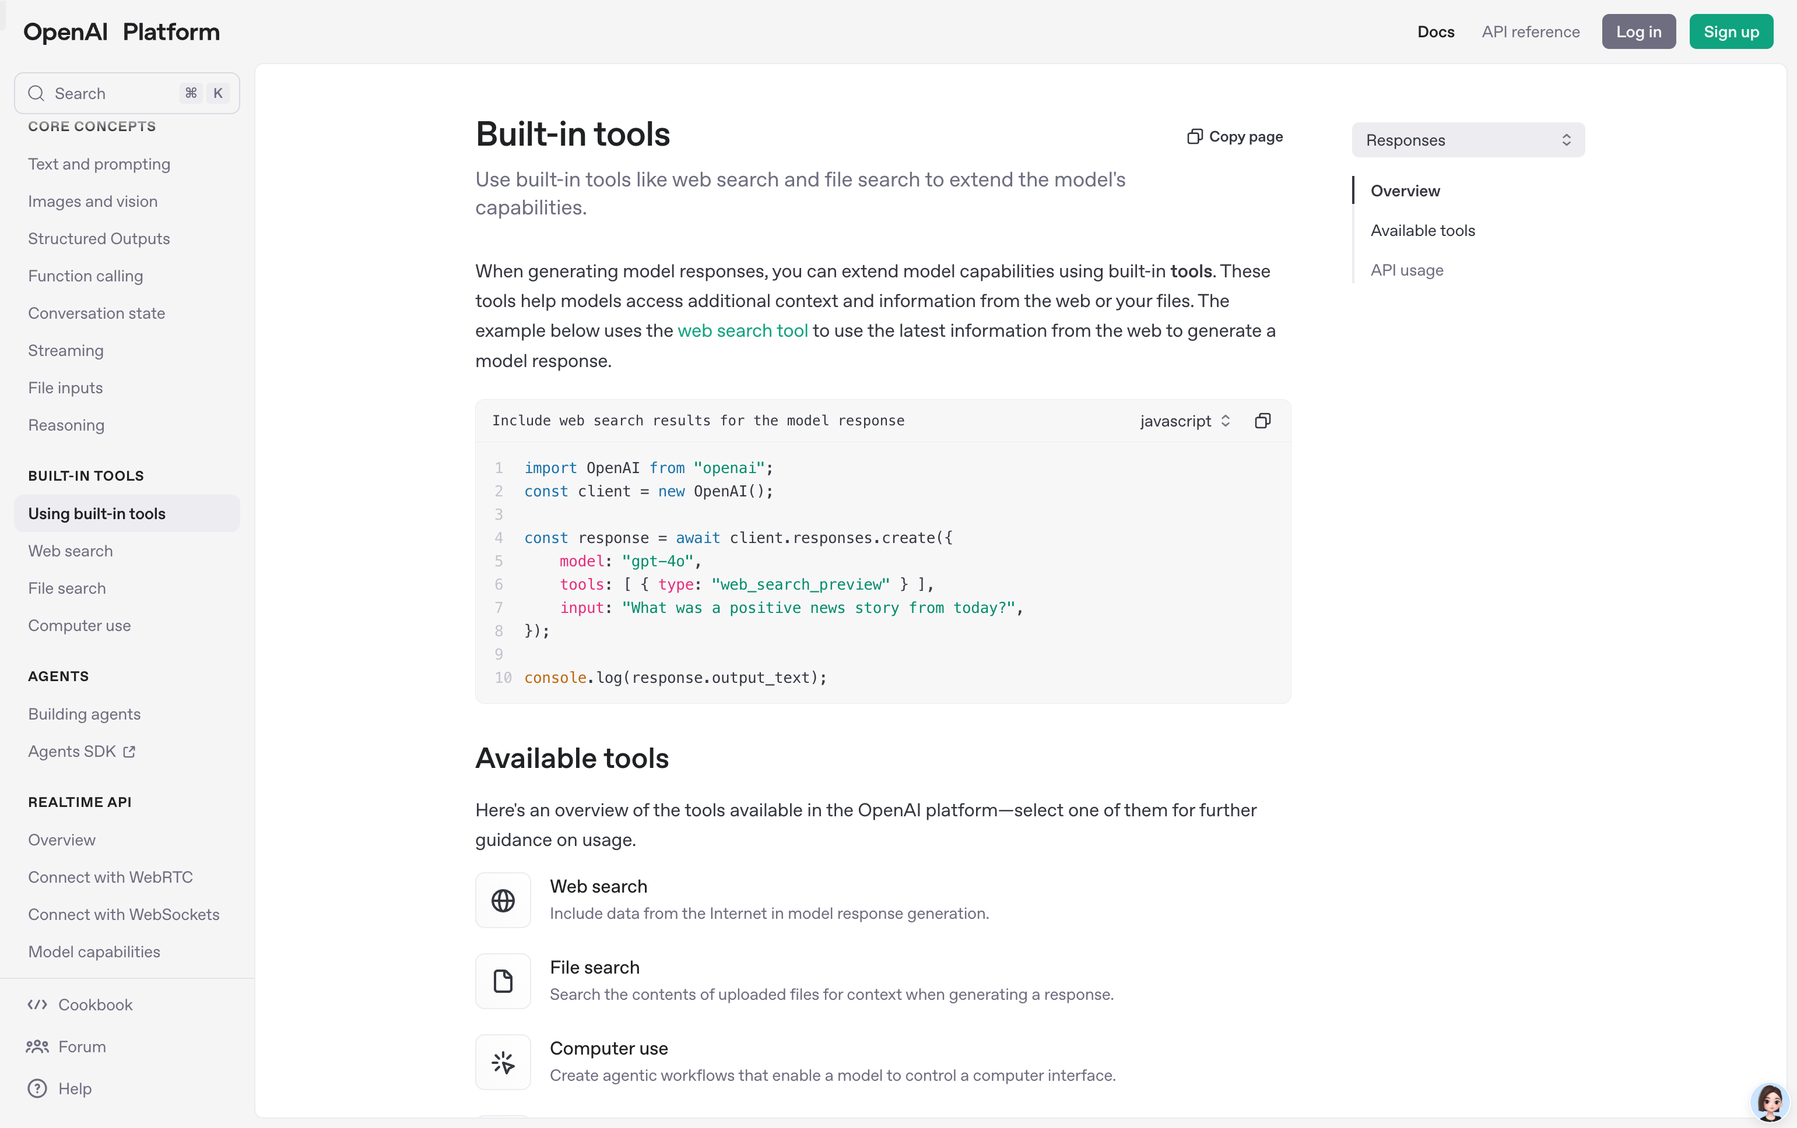Click the search magnifier icon

[36, 93]
